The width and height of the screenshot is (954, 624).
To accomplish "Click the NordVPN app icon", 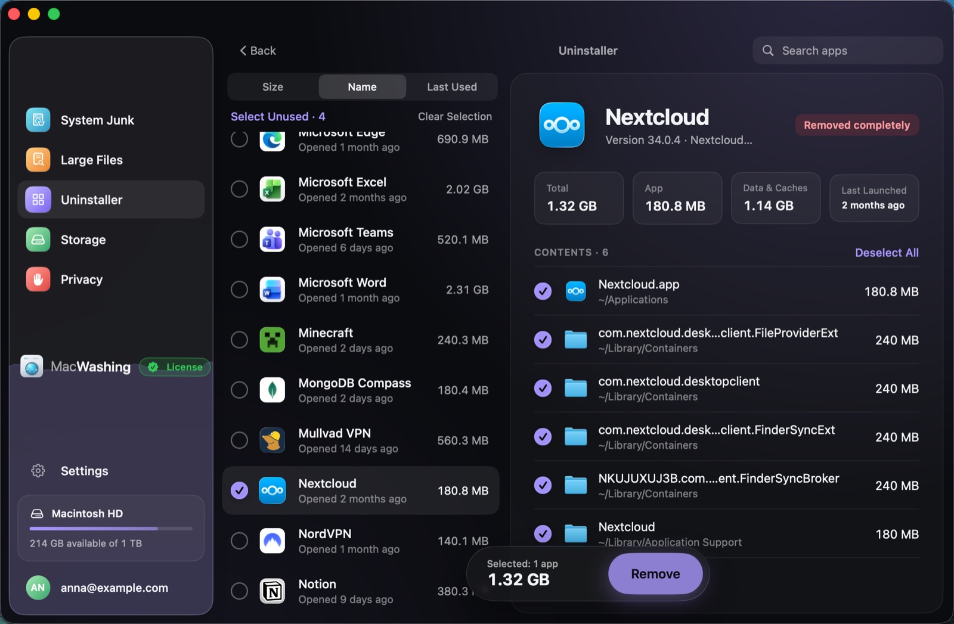I will 272,541.
